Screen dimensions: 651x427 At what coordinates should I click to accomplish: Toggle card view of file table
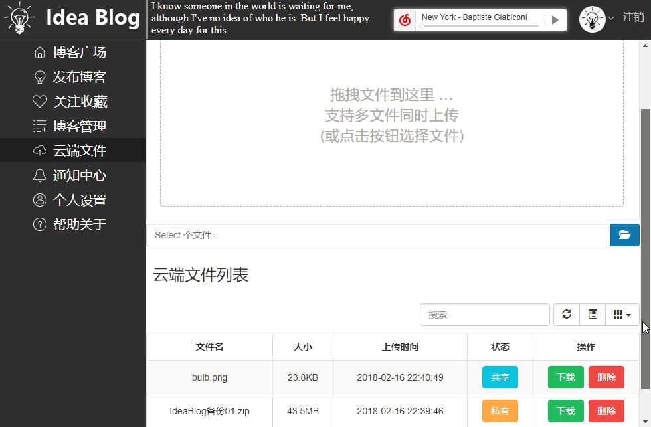[x=593, y=315]
